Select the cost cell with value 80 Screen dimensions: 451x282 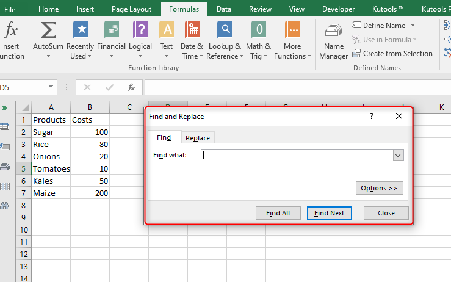point(90,145)
